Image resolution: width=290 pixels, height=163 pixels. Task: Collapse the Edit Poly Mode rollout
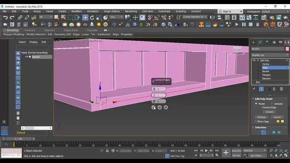coord(253,99)
